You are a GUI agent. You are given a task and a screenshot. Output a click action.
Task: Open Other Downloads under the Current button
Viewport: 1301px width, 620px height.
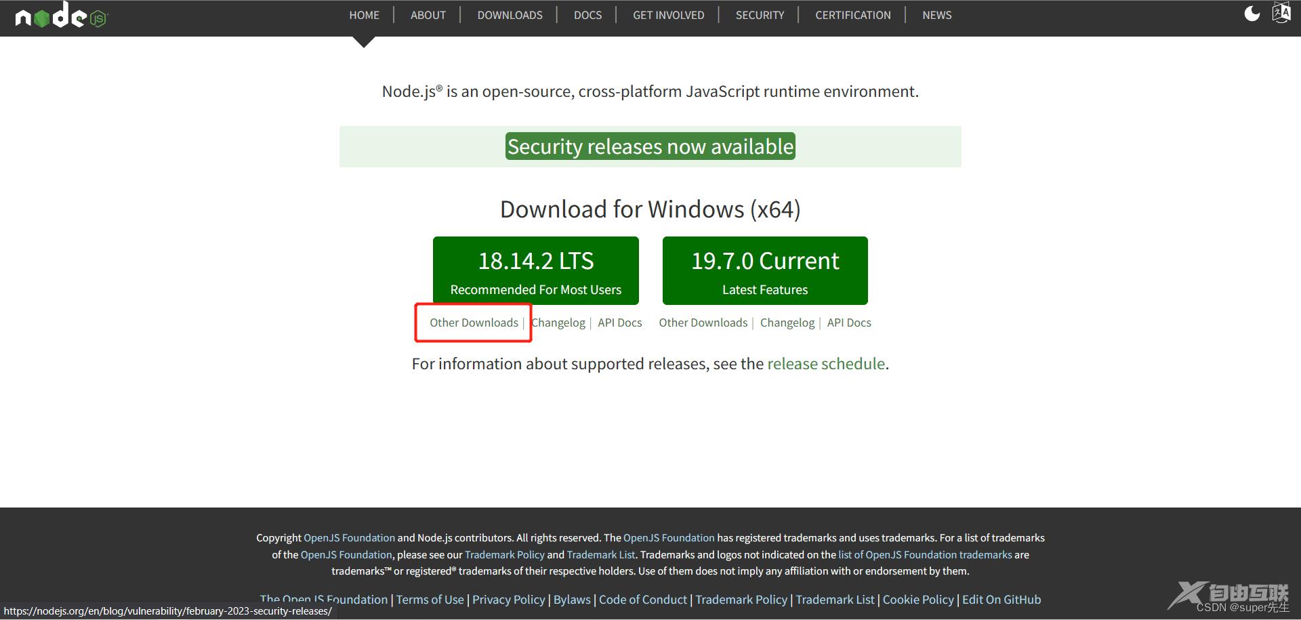703,323
